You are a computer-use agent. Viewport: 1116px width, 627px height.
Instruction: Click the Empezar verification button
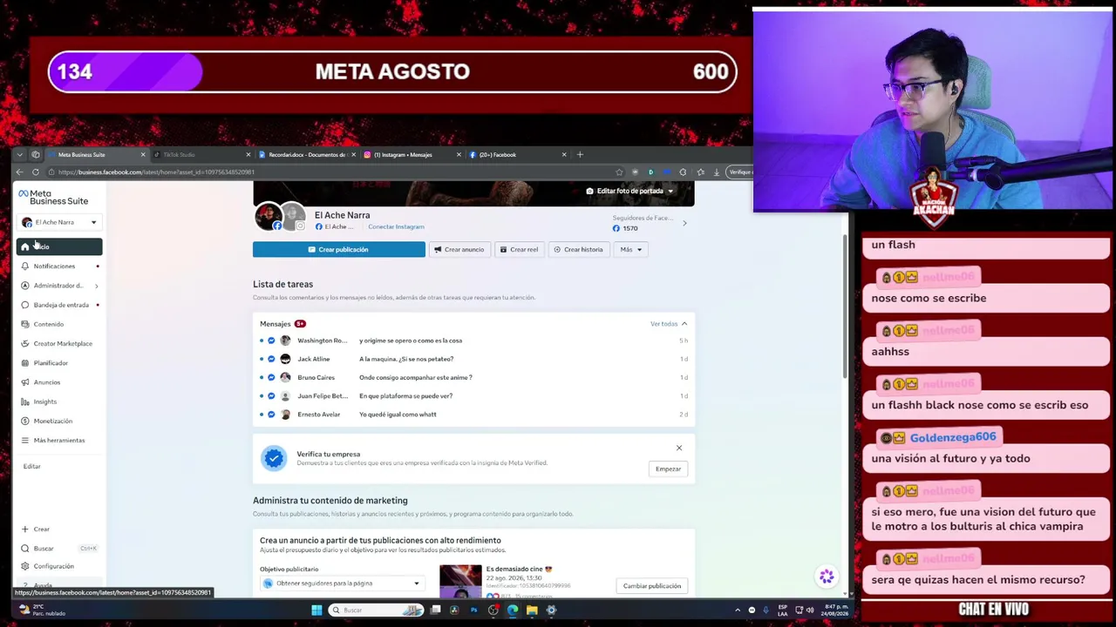668,469
